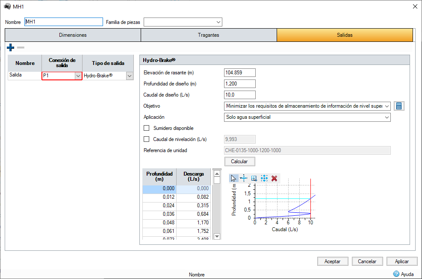This screenshot has width=422, height=279.
Task: Confirm with the Aceptar button
Action: click(x=333, y=261)
